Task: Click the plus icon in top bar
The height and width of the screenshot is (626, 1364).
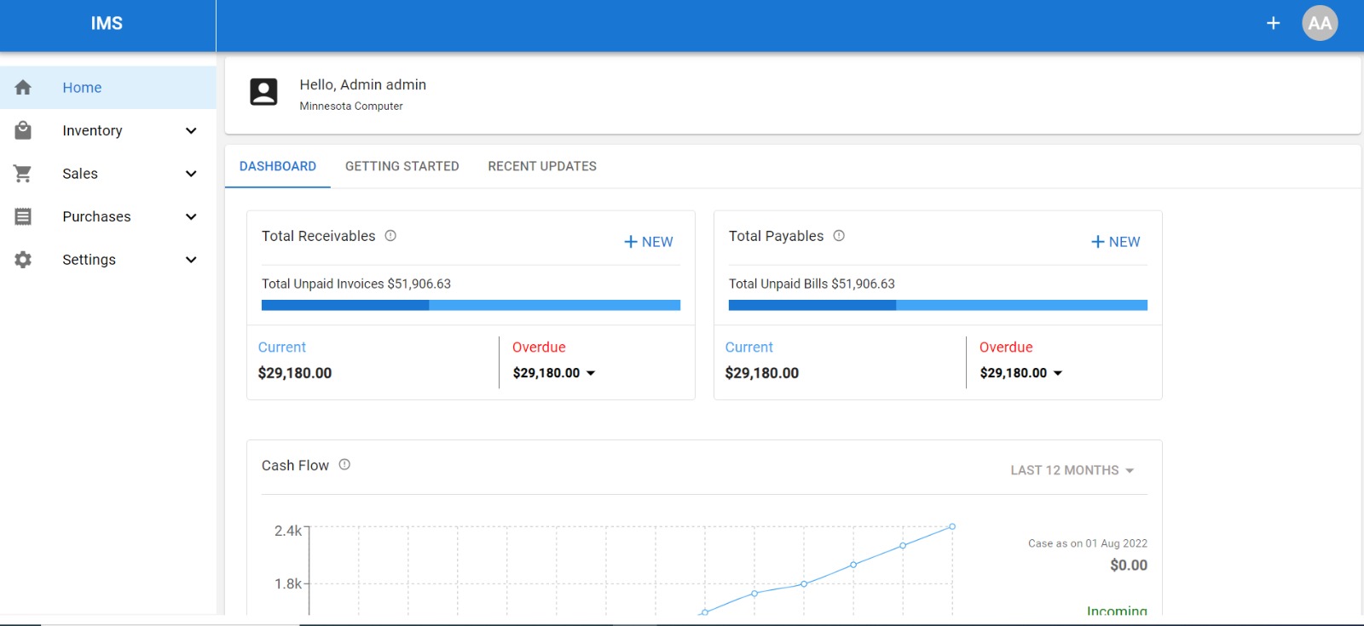Action: pyautogui.click(x=1273, y=23)
